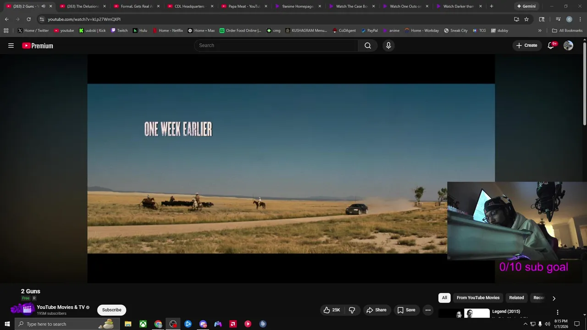Open Windows notification center
The image size is (587, 330).
click(x=577, y=324)
